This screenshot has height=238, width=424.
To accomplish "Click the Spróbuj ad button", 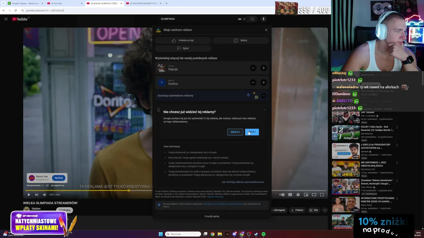I will [x=59, y=178].
